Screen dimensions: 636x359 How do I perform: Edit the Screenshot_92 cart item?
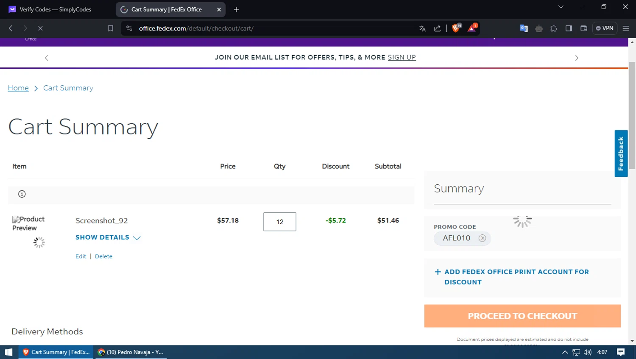click(81, 256)
